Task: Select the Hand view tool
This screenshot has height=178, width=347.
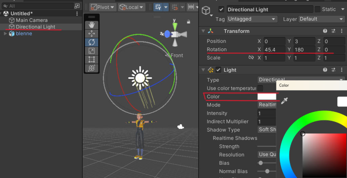Action: (91, 25)
